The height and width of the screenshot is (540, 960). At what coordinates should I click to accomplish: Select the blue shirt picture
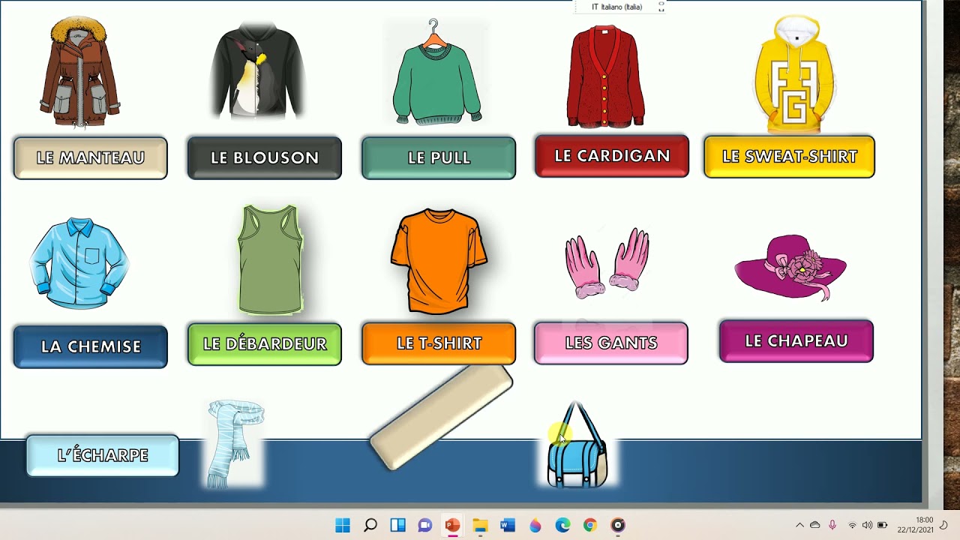tap(79, 263)
